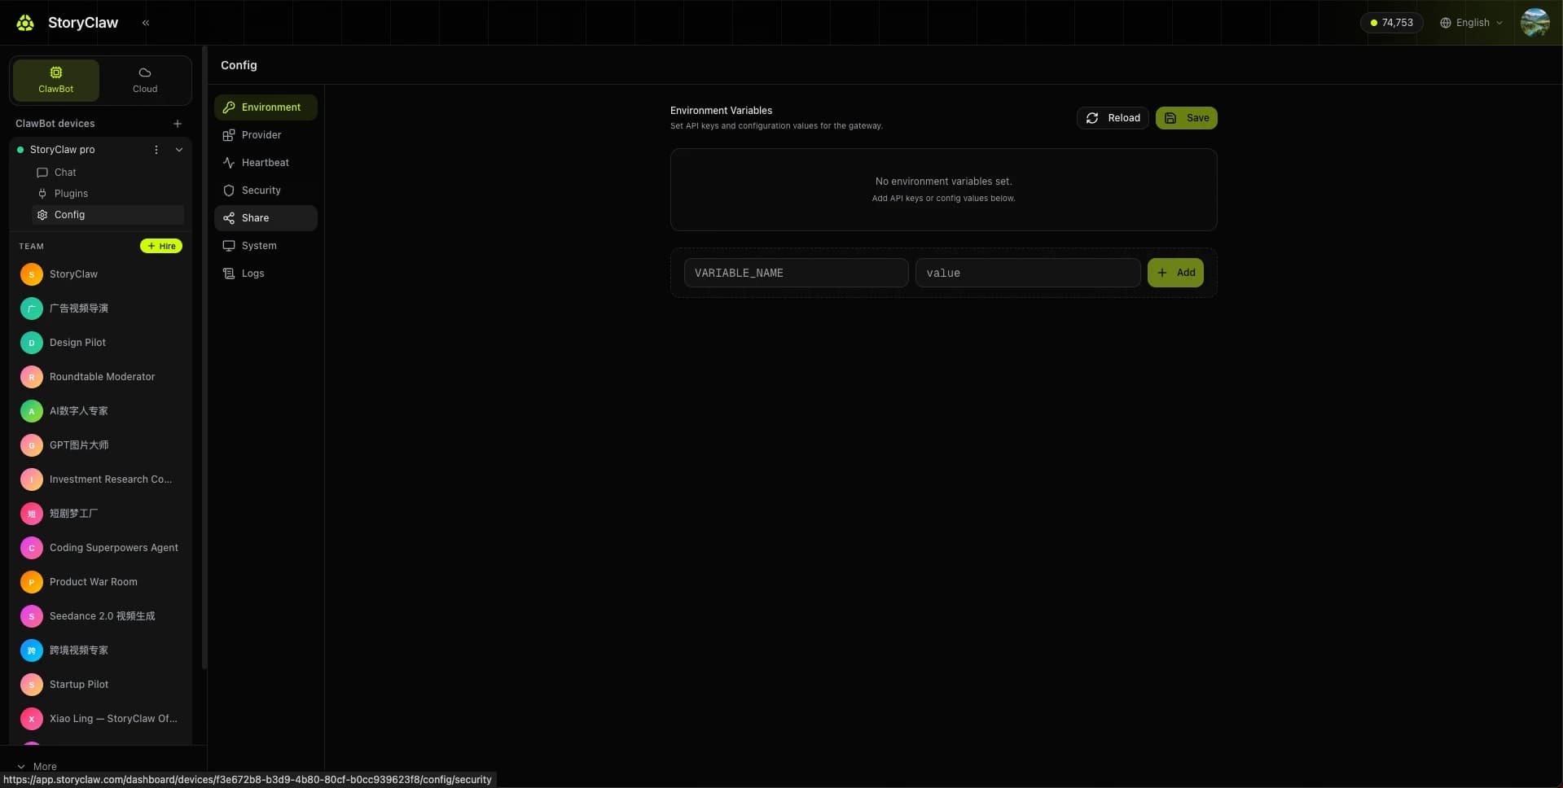The image size is (1563, 788).
Task: Focus the VARIABLE_NAME input field
Action: coord(796,273)
